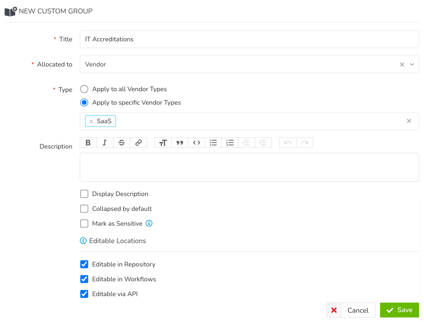This screenshot has height=322, width=424.
Task: Open the vendor types multi-select field
Action: [249, 121]
